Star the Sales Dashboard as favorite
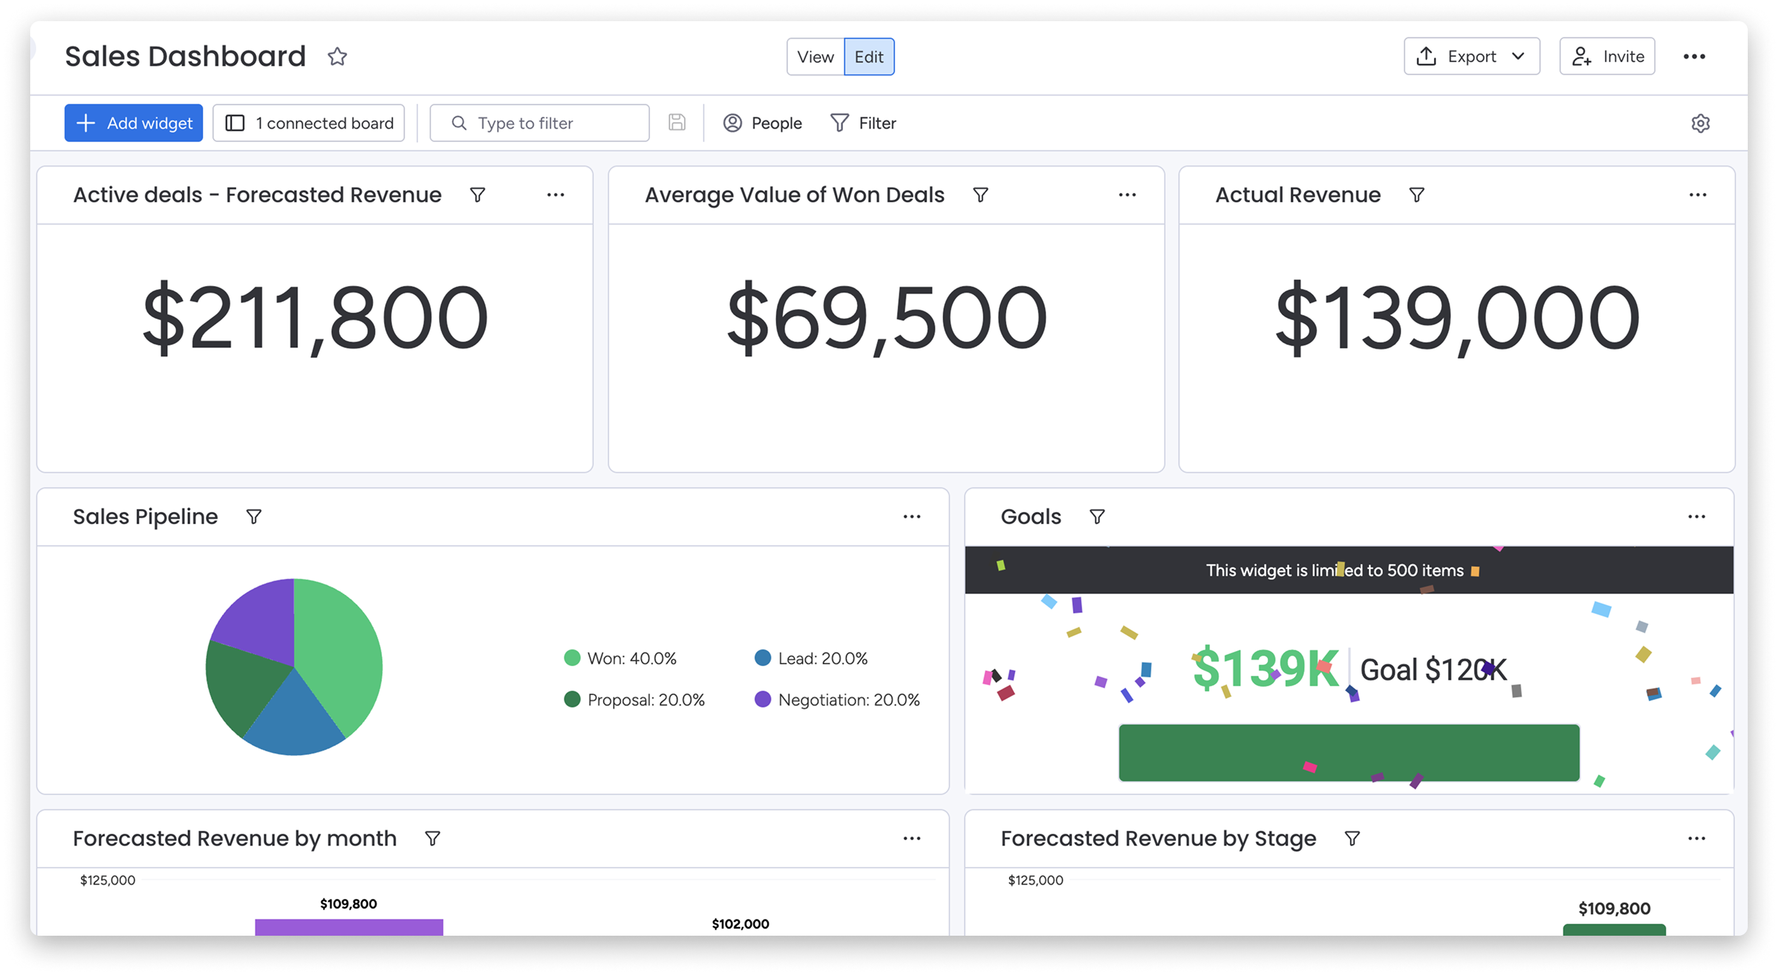This screenshot has height=975, width=1778. click(337, 57)
